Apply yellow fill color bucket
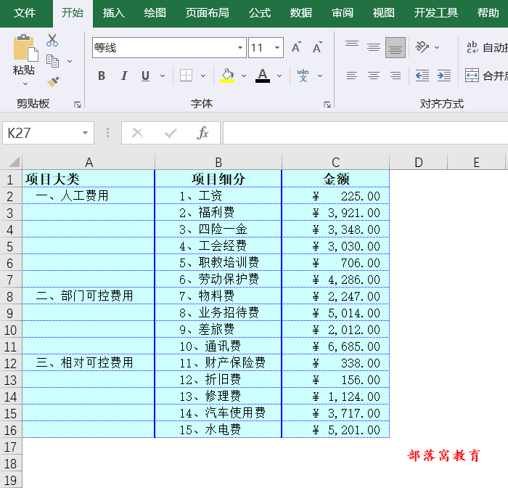 227,76
